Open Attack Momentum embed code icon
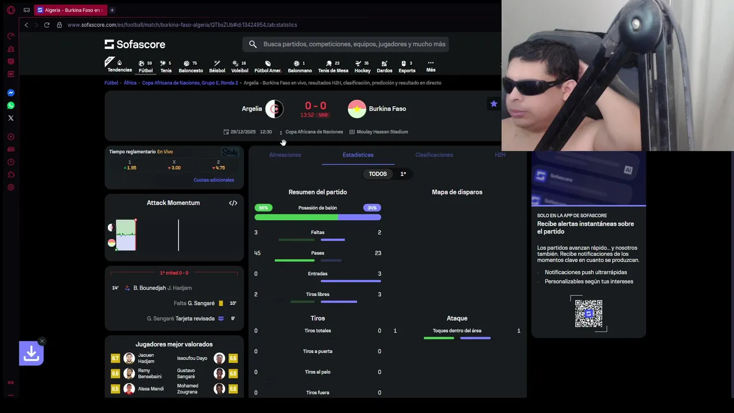The width and height of the screenshot is (734, 413). (233, 203)
